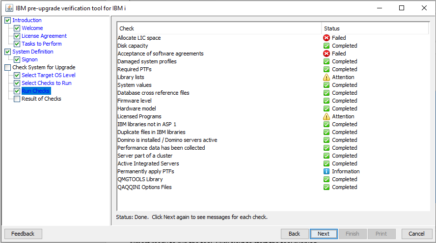The width and height of the screenshot is (436, 243).
Task: Click the Attention icon for Licensed Programs
Action: (327, 116)
